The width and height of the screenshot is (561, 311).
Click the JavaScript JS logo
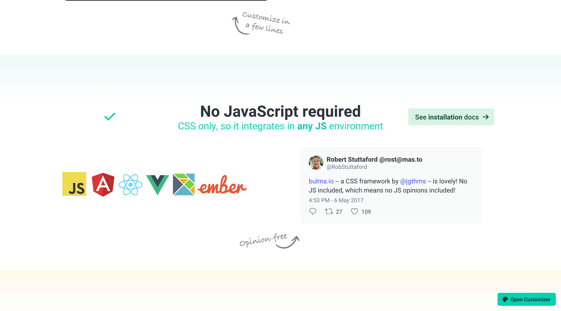coord(74,184)
